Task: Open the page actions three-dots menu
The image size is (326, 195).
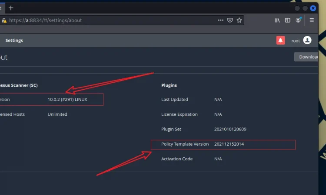Action: click(220, 20)
